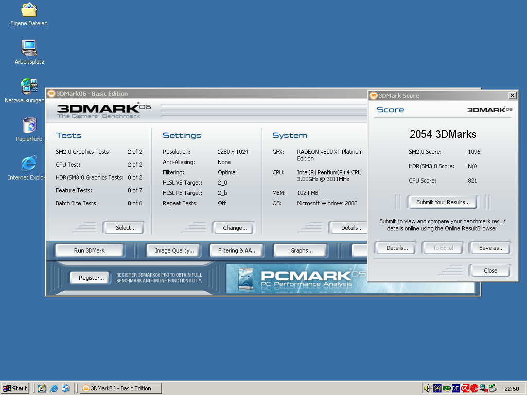
Task: Click Submit Your Results... button
Action: (442, 202)
